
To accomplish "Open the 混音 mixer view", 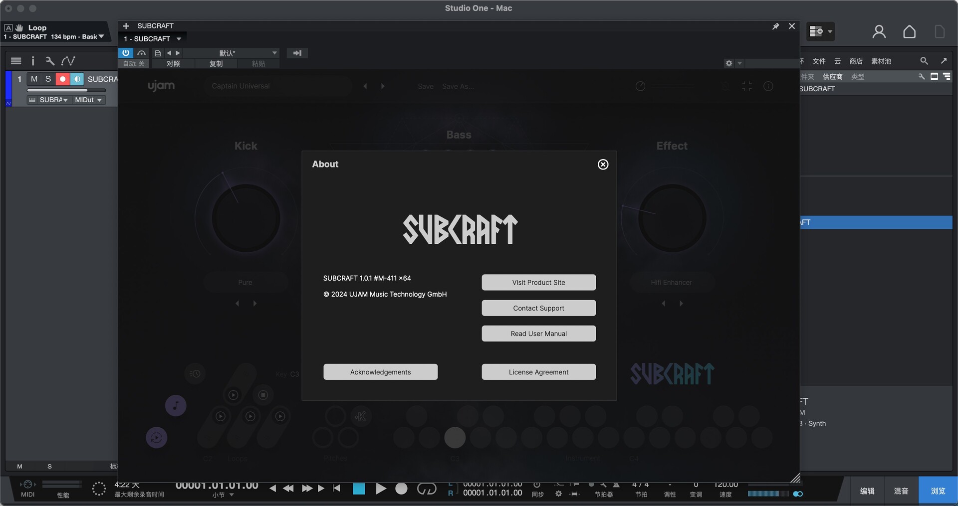I will [x=901, y=491].
